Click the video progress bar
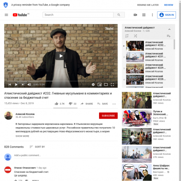The height and width of the screenshot is (181, 181). 61,81
